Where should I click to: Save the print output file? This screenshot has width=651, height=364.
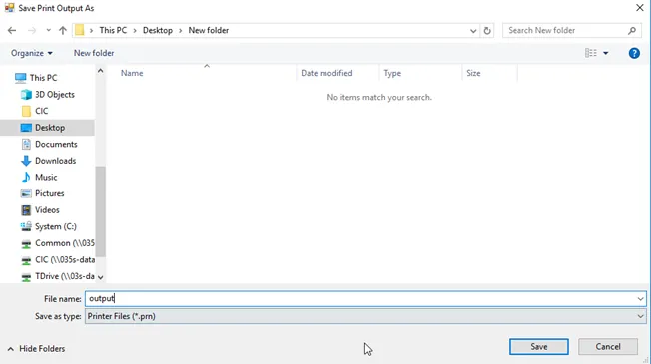pos(539,347)
